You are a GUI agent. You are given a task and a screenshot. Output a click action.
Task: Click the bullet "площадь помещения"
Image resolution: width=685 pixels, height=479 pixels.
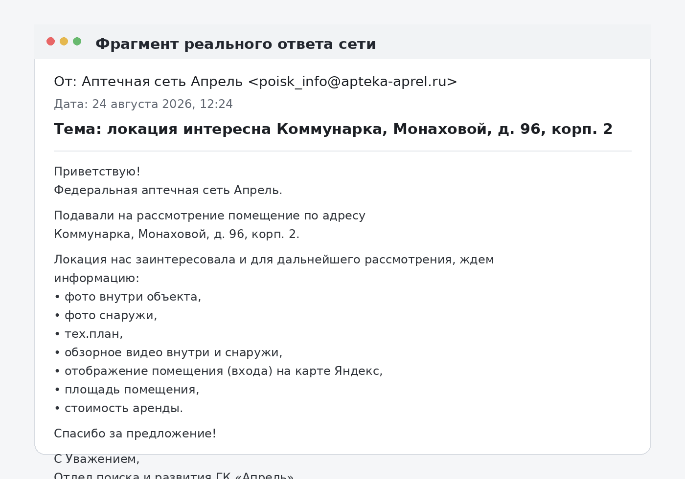pyautogui.click(x=127, y=390)
